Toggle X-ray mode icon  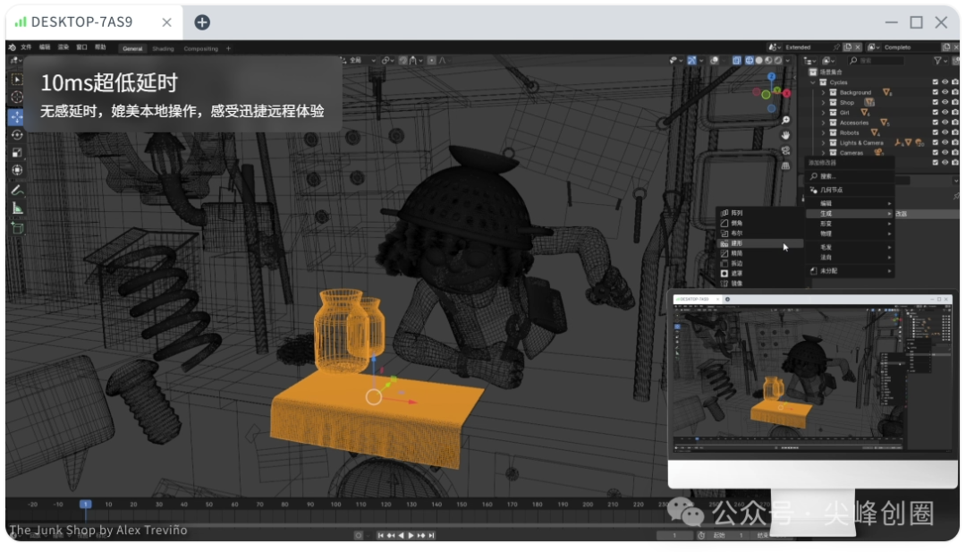point(737,60)
